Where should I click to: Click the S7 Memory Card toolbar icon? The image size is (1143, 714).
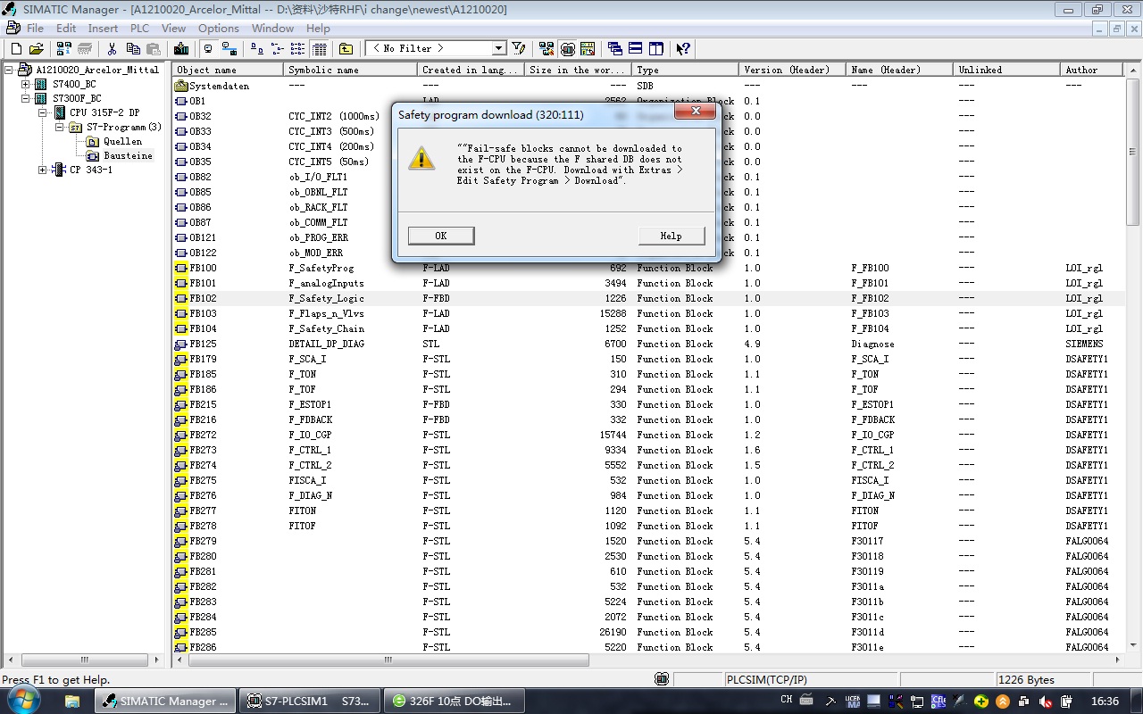click(85, 48)
